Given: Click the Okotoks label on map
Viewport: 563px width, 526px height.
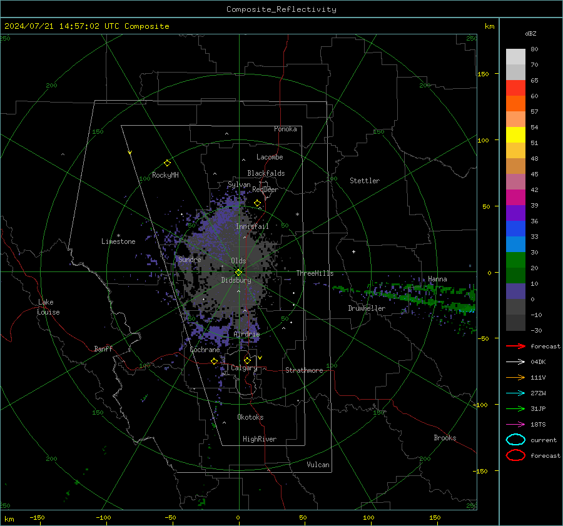Looking at the screenshot, I should [250, 417].
